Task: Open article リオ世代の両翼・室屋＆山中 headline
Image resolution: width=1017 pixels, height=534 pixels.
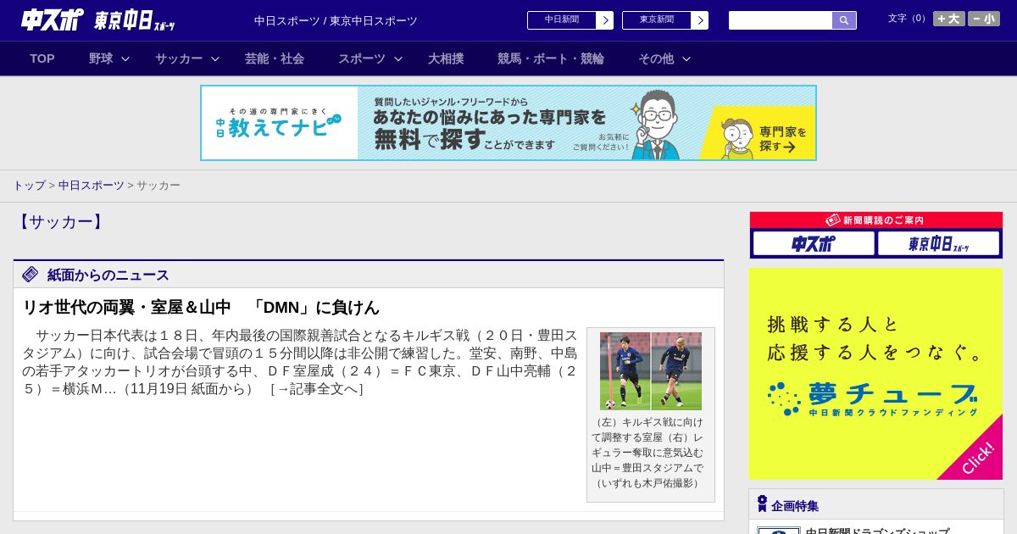Action: [201, 307]
